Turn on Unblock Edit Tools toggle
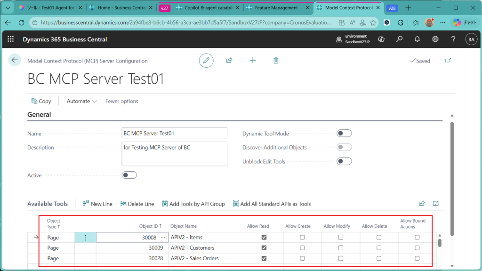This screenshot has height=271, width=482. (x=344, y=161)
